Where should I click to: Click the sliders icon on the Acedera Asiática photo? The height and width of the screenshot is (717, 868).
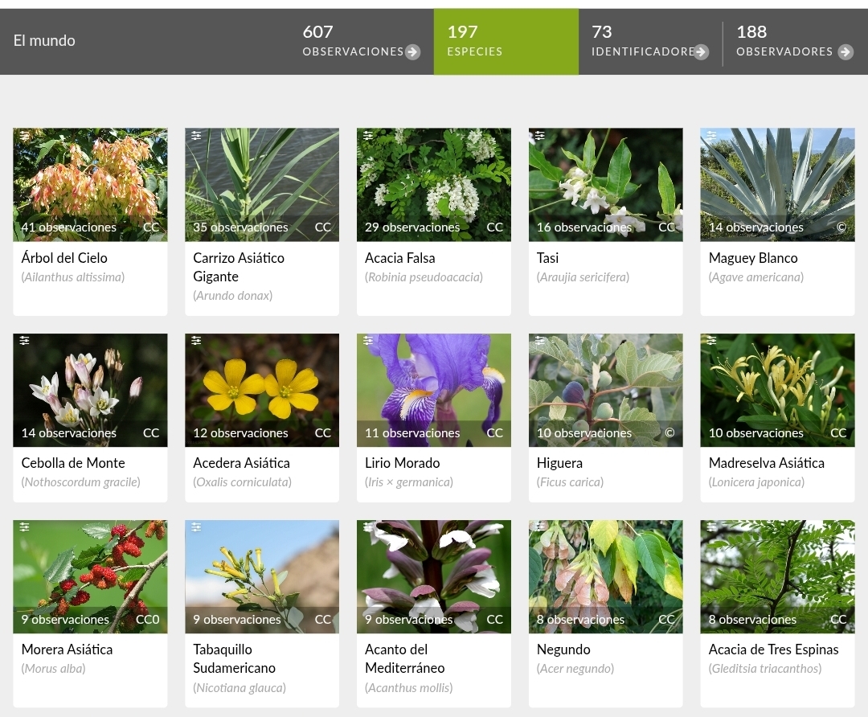click(196, 341)
